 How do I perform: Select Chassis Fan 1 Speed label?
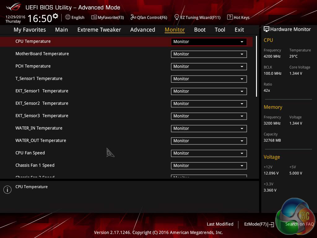35,165
